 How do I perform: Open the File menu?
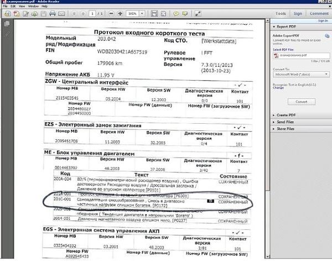(5, 6)
